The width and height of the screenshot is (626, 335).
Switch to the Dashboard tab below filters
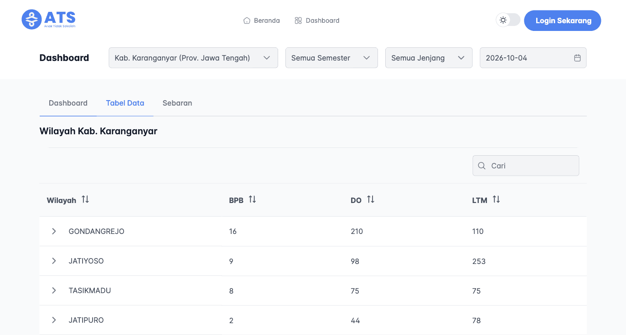point(68,103)
